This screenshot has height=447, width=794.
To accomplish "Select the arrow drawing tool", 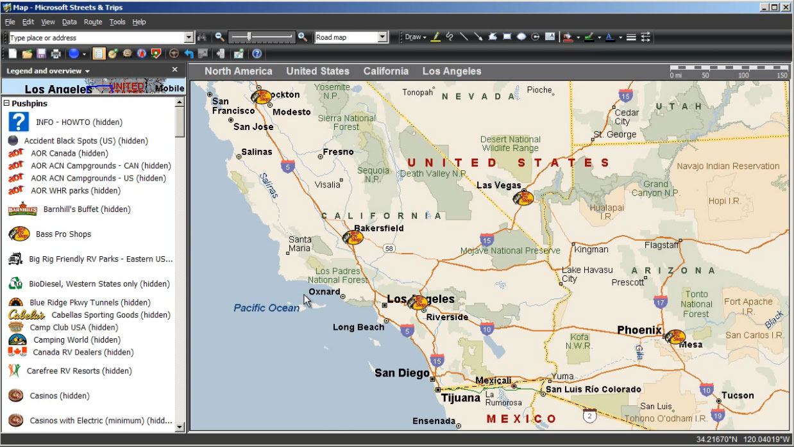I will pyautogui.click(x=478, y=37).
